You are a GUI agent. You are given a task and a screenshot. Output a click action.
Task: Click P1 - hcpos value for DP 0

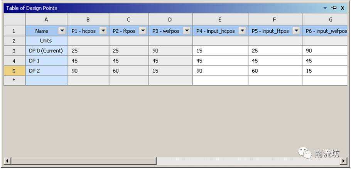pos(88,51)
